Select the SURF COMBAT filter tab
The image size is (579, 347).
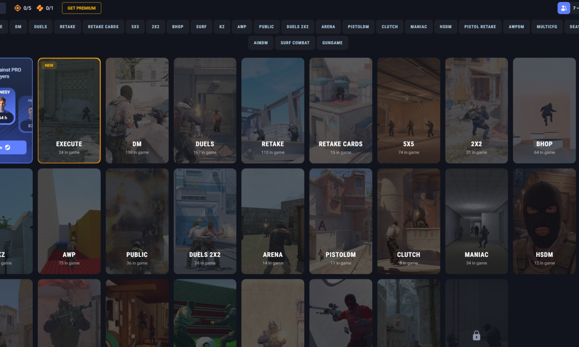click(295, 43)
